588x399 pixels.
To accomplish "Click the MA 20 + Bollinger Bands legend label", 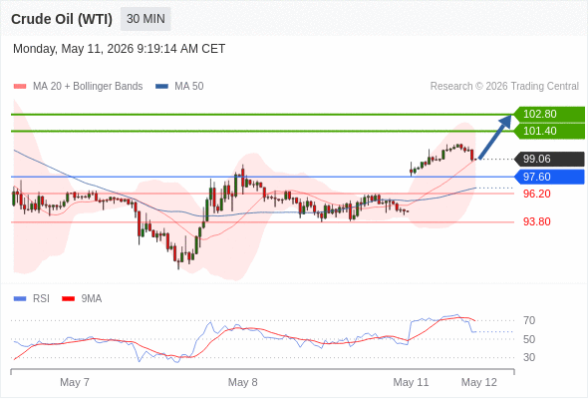I will tap(88, 87).
